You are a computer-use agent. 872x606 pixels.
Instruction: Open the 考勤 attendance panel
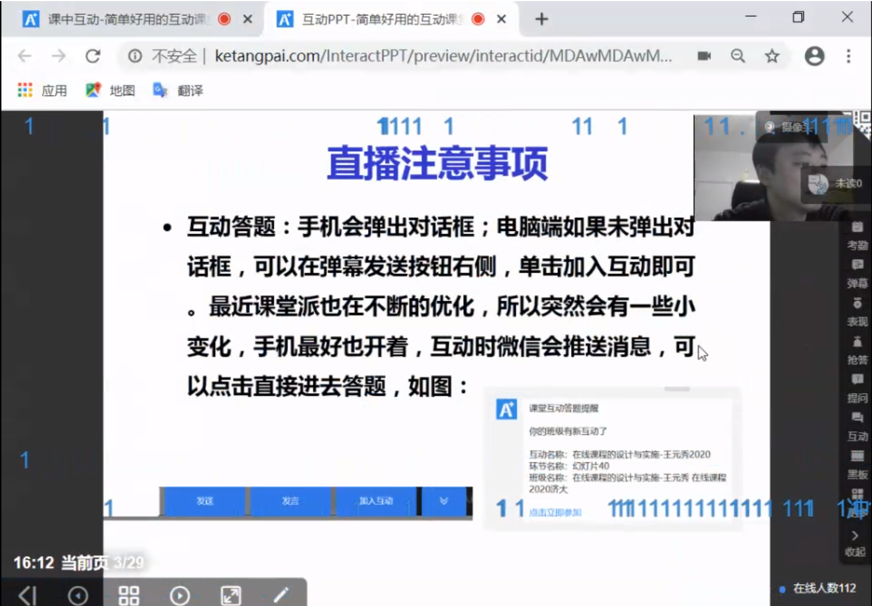[857, 236]
